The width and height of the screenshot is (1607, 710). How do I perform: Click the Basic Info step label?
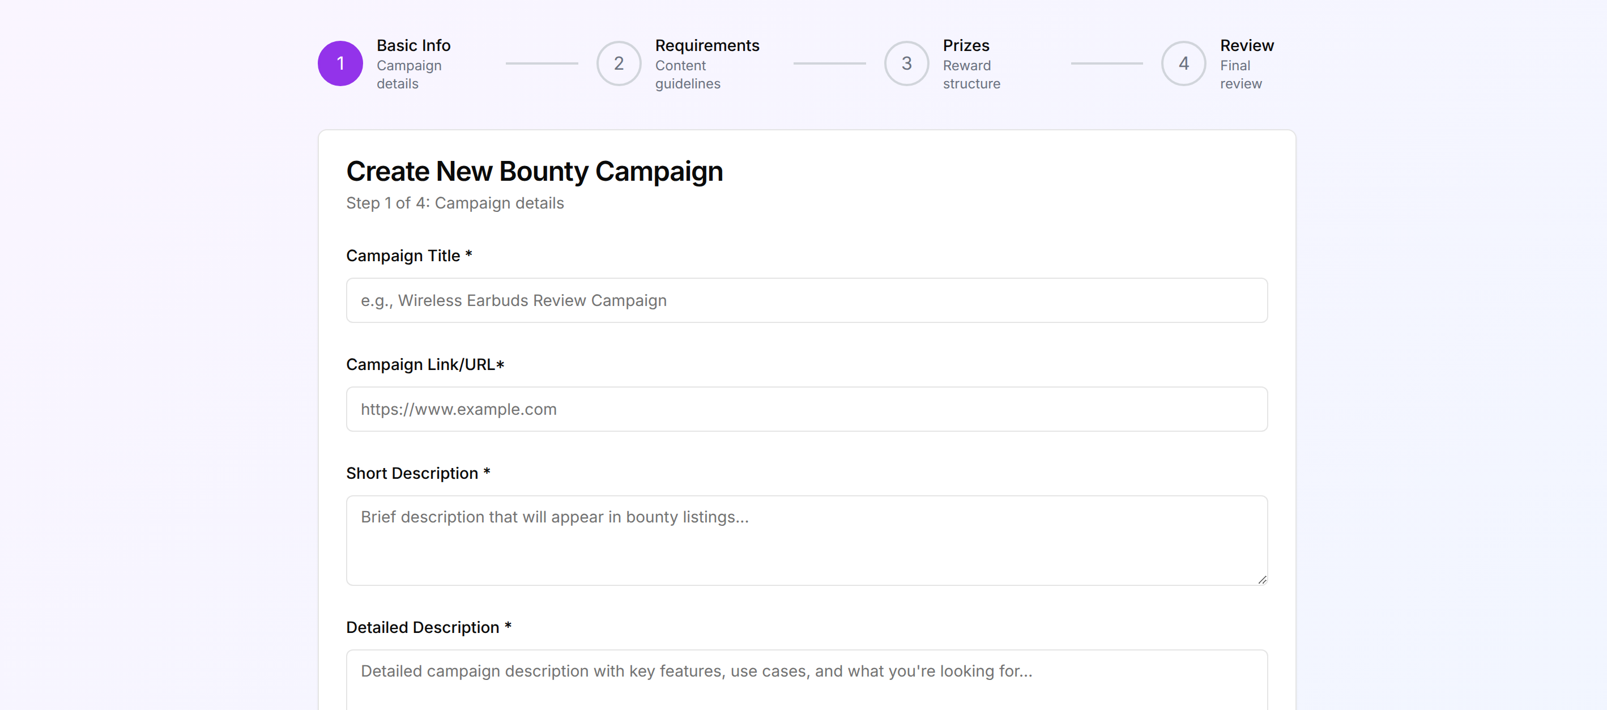click(413, 45)
